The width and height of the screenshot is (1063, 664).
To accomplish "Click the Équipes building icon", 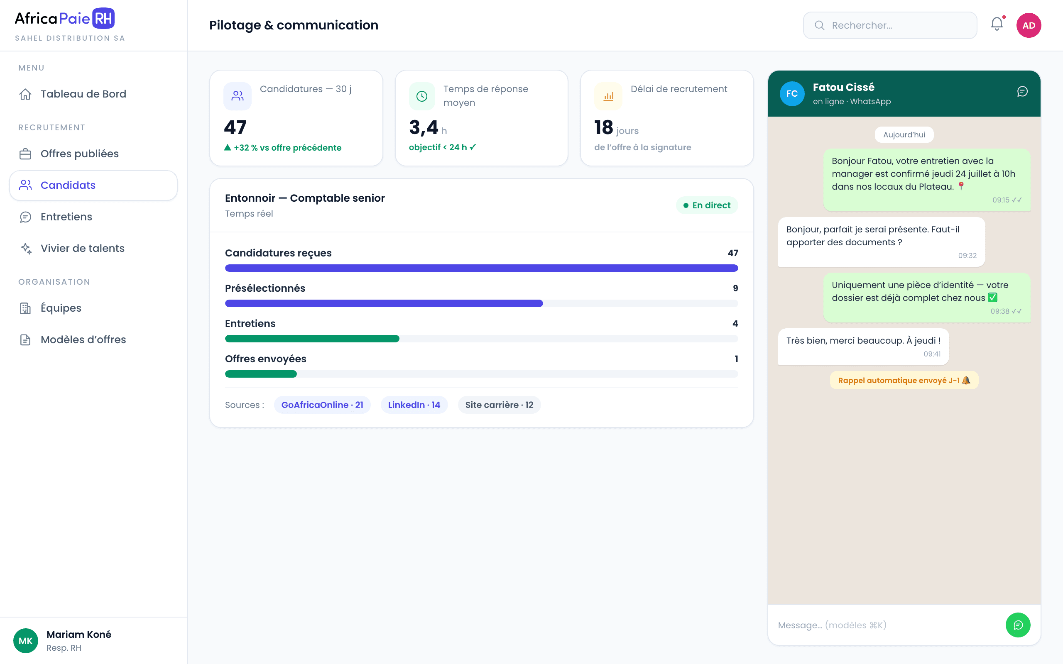I will [x=25, y=308].
